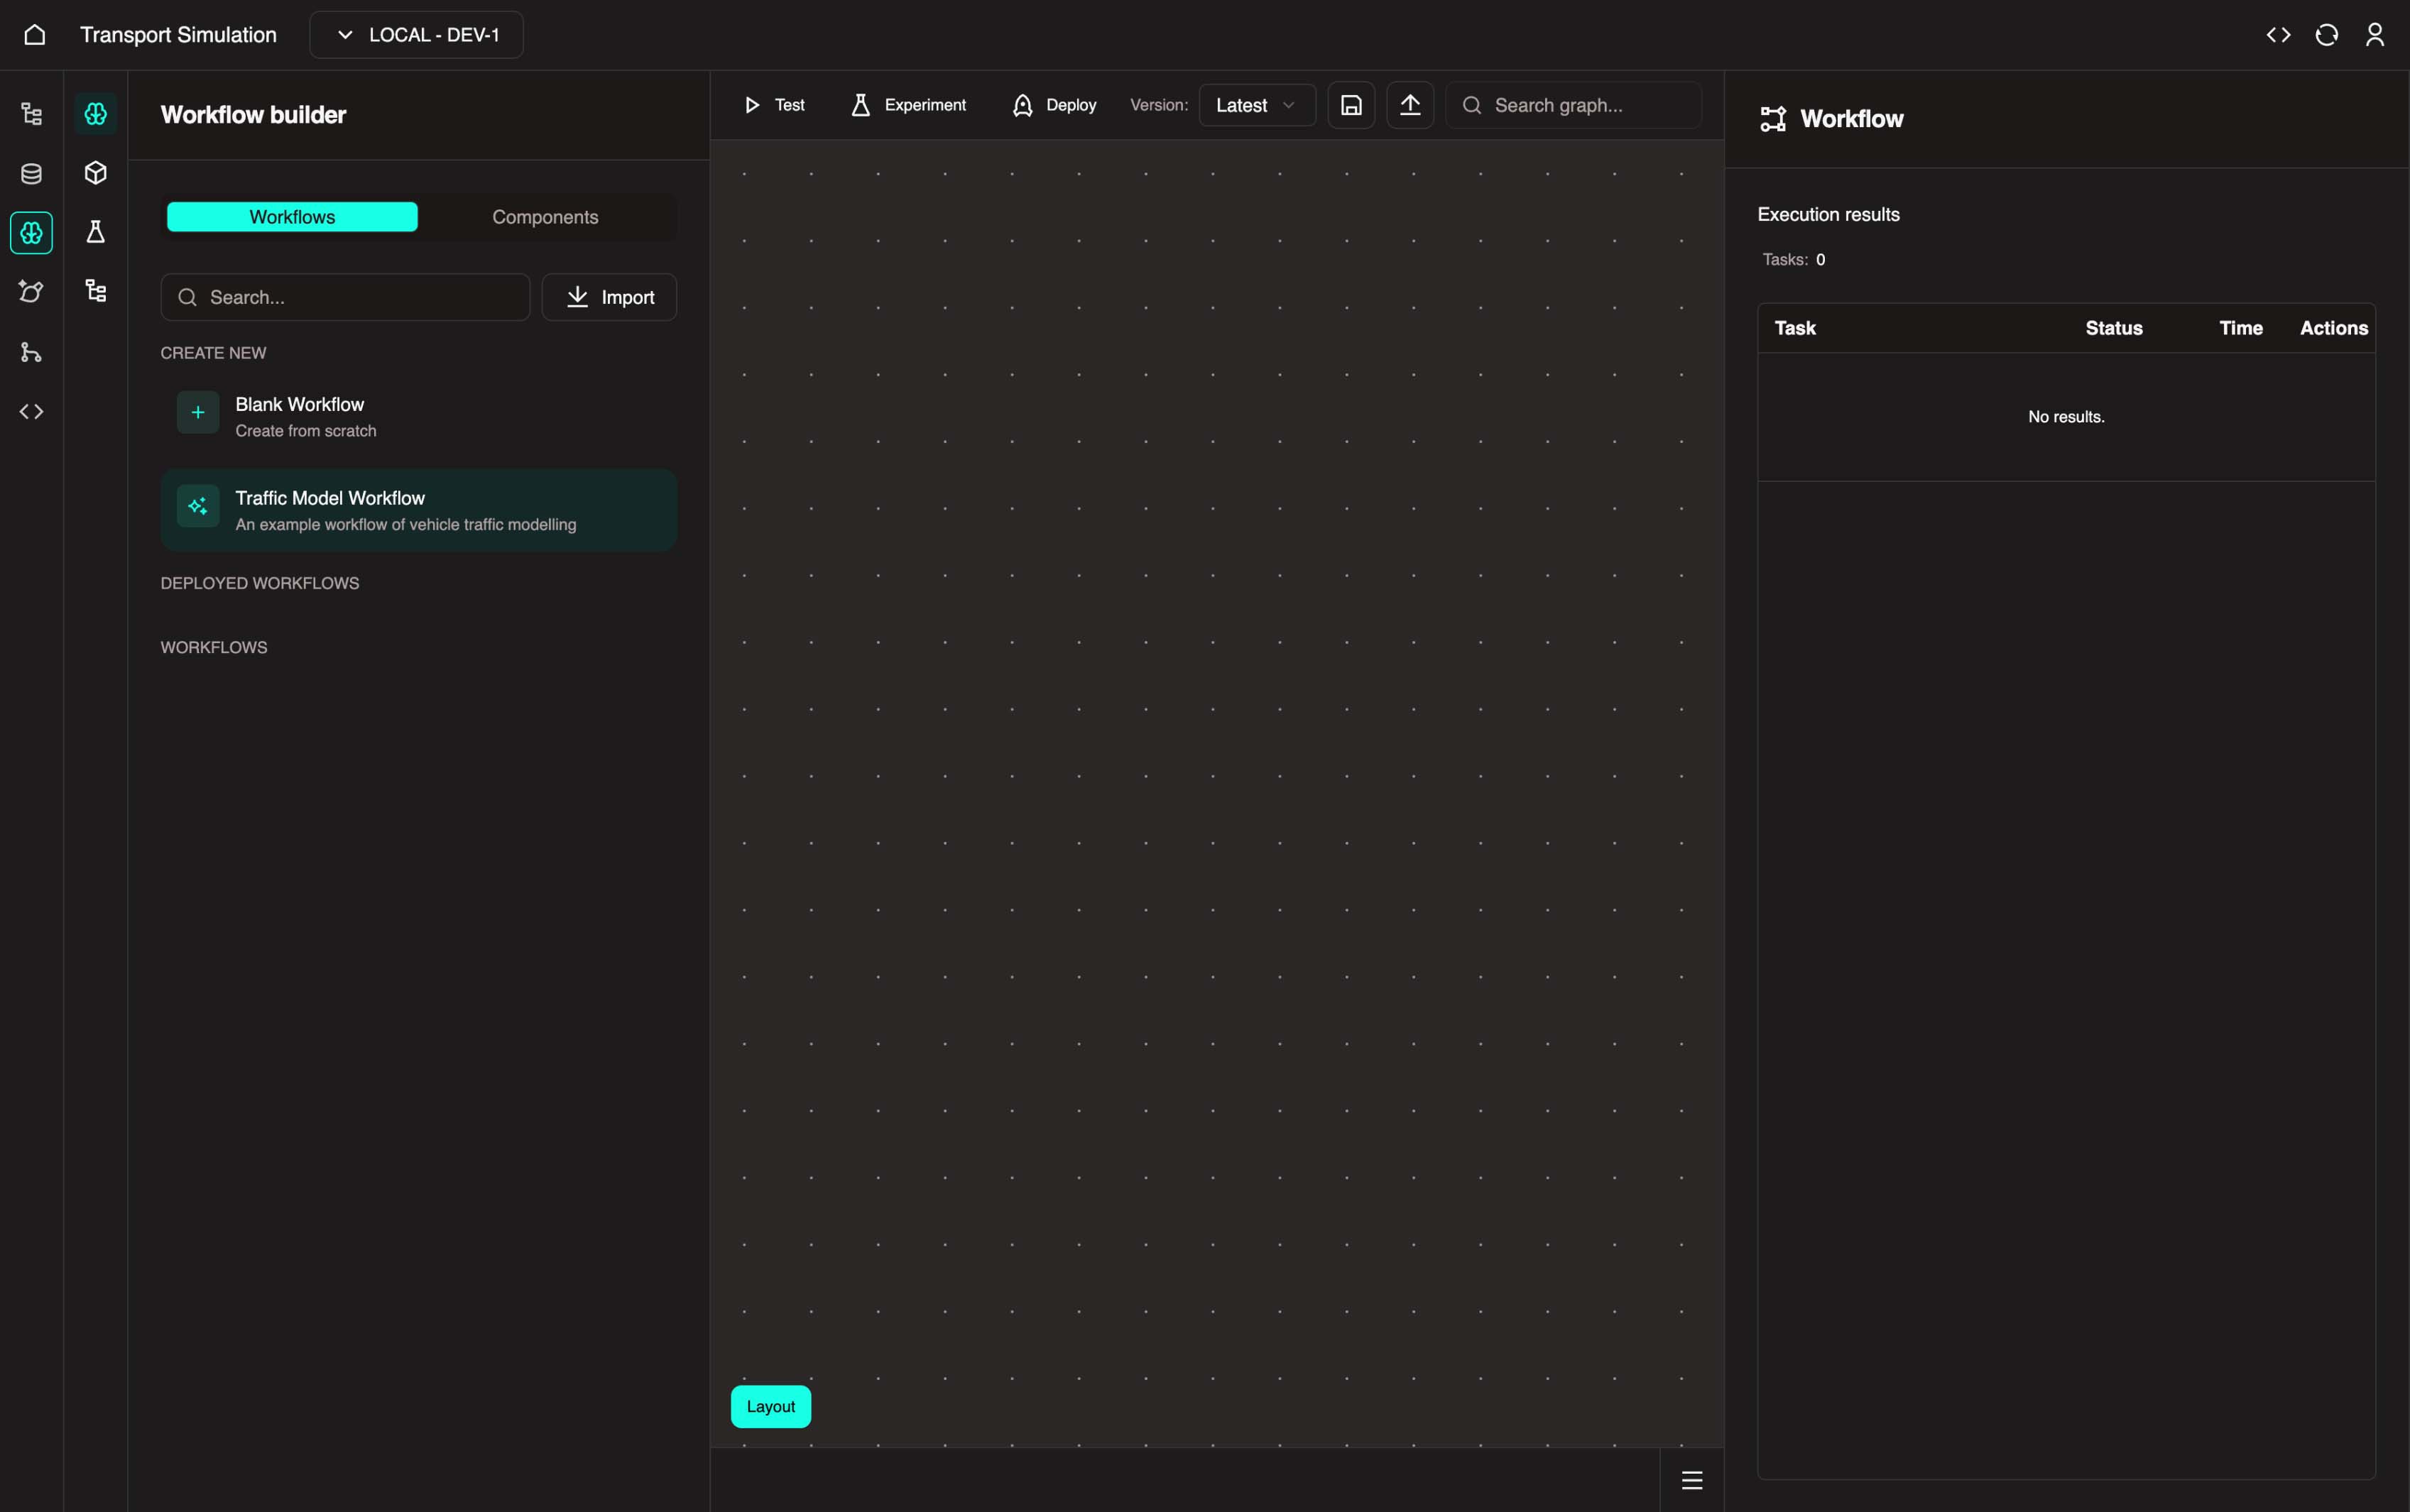Click the Execution results heading
This screenshot has width=2410, height=1512.
1828,214
